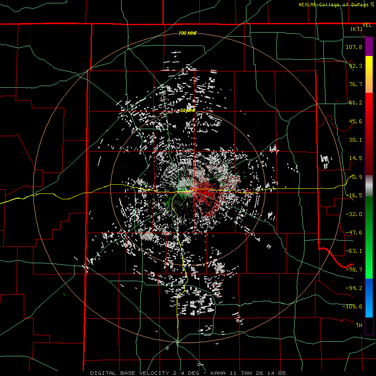Select the -78.7 scale value
This screenshot has height=376, width=376.
tap(354, 270)
